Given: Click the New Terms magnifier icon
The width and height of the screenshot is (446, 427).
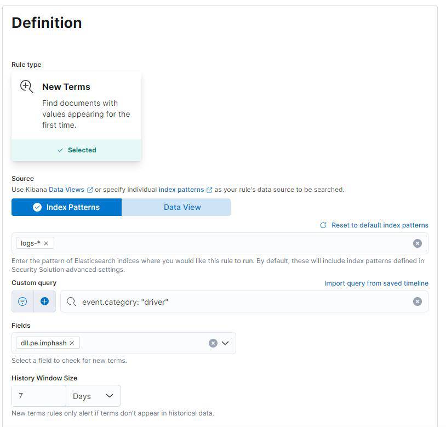Looking at the screenshot, I should pyautogui.click(x=27, y=87).
